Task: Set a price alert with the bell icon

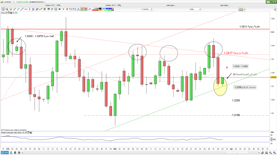Action: point(11,9)
